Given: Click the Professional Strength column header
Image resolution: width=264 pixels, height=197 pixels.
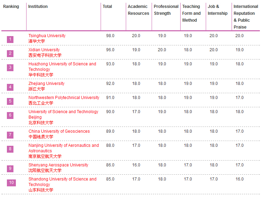Looking at the screenshot, I should pyautogui.click(x=166, y=10).
